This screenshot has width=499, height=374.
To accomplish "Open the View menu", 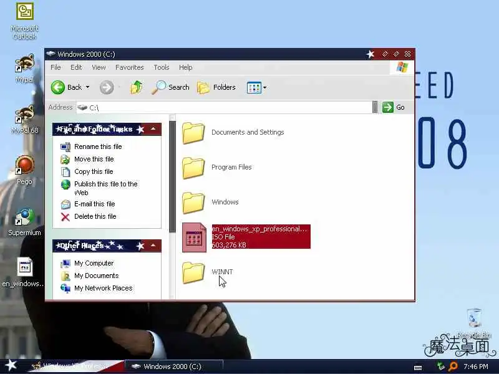I will 99,67.
